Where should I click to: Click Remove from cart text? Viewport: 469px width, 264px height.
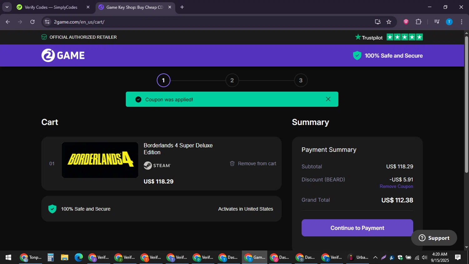pos(257,163)
